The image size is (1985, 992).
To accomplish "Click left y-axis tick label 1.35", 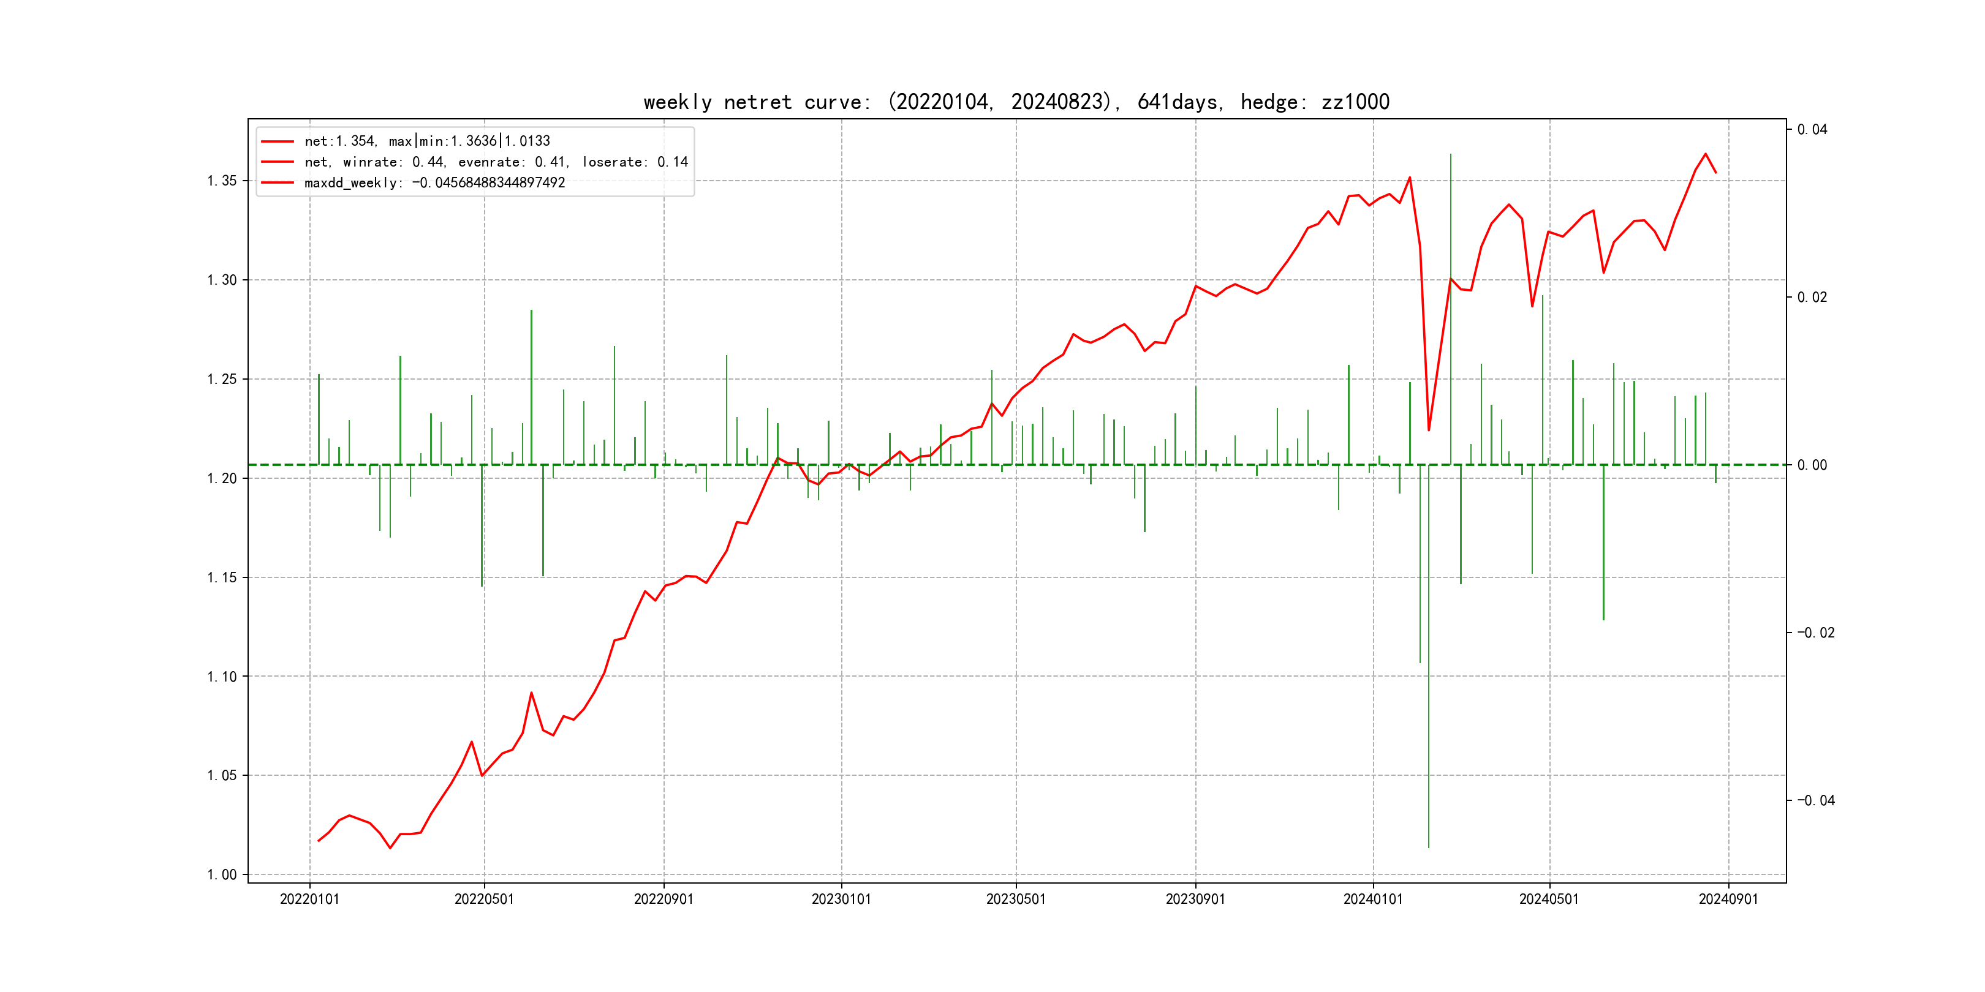I will [222, 181].
